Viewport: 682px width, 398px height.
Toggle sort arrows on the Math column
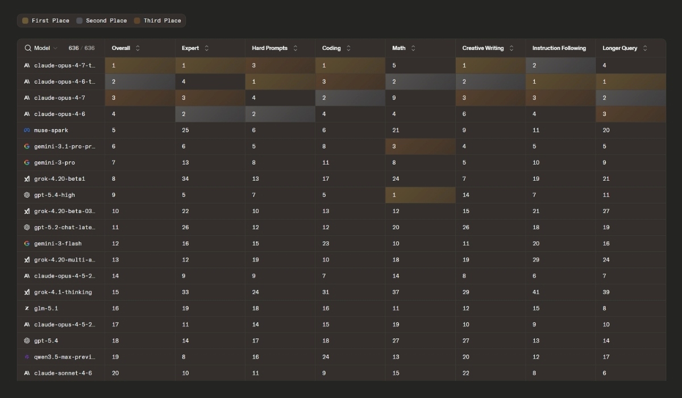[x=413, y=48]
